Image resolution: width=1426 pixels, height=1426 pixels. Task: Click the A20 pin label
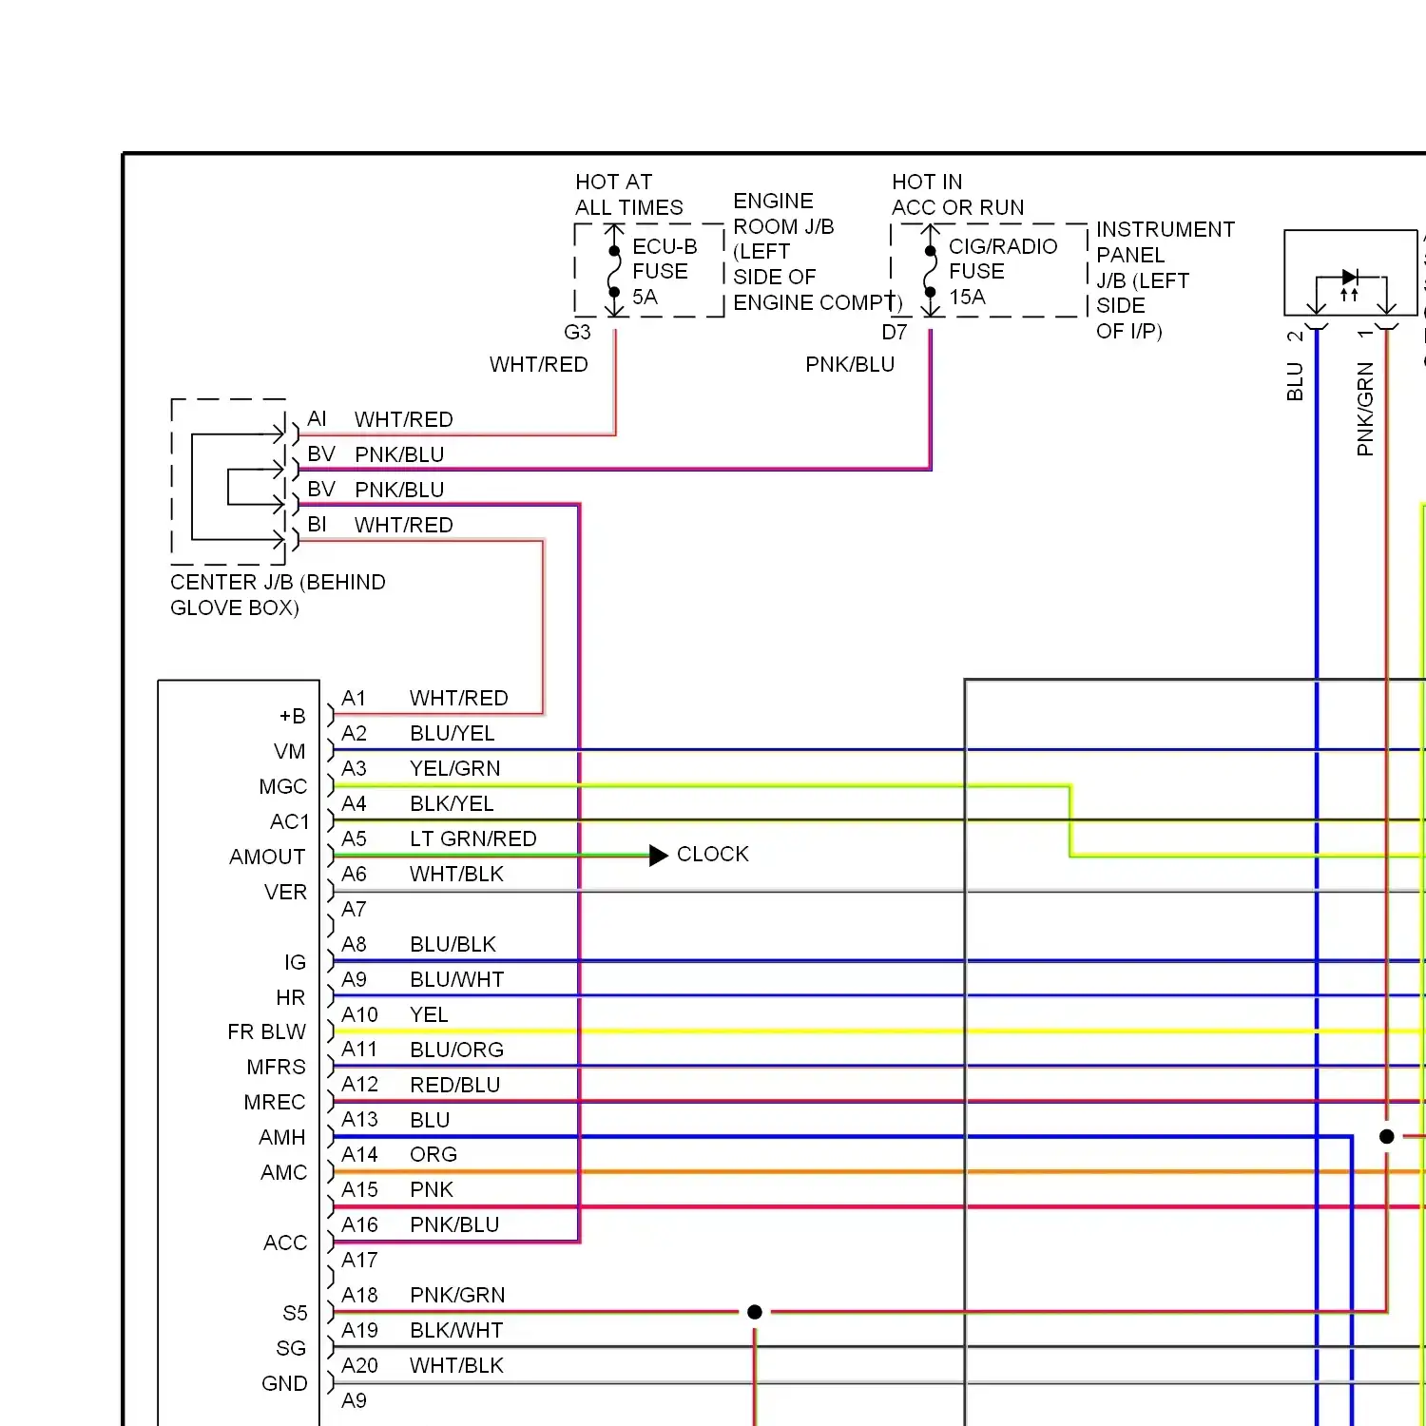tap(359, 1366)
